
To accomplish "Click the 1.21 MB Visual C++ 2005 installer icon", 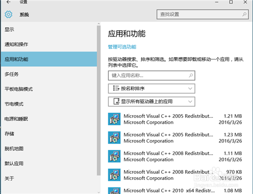I will click(114, 119).
